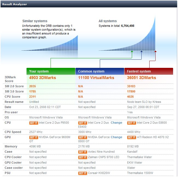Click Change link in Common system GPU row
Image resolution: width=178 pixels, height=177 pixels.
click(x=116, y=137)
